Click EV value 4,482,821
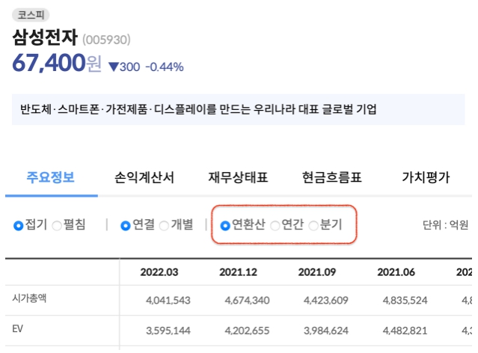 tap(405, 331)
